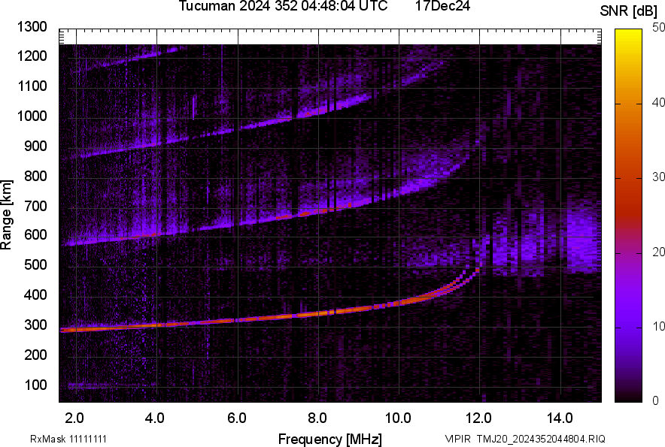Click the diffuse echo patch above 14 MHz

[x=583, y=240]
